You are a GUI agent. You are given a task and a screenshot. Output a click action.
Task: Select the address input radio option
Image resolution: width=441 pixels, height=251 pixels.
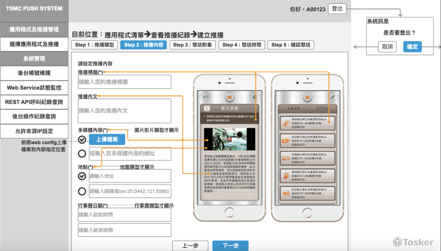82,176
